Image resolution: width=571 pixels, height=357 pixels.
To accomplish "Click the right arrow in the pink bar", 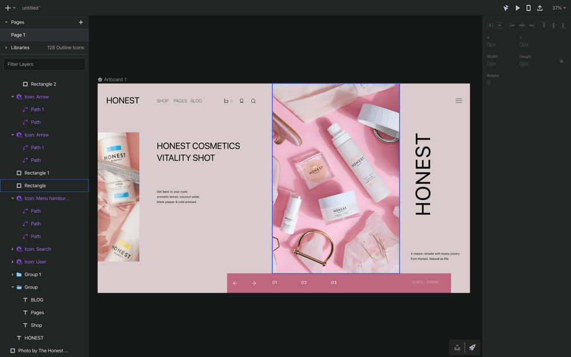I will pos(254,283).
